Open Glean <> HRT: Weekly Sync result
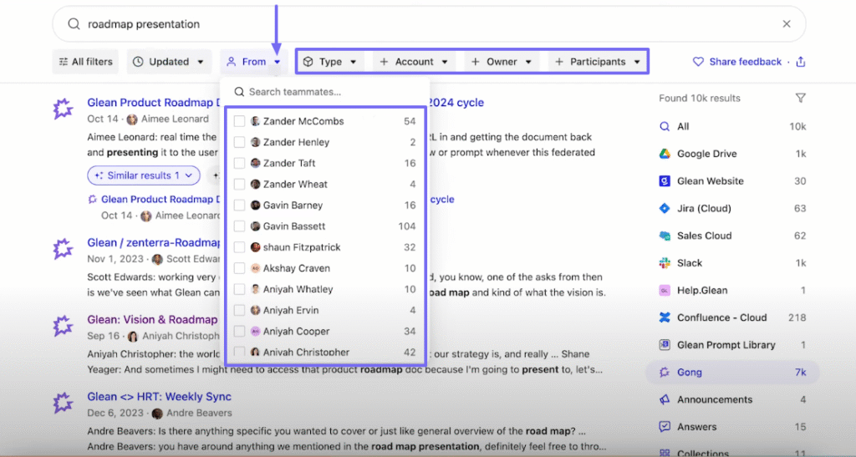 pos(160,397)
